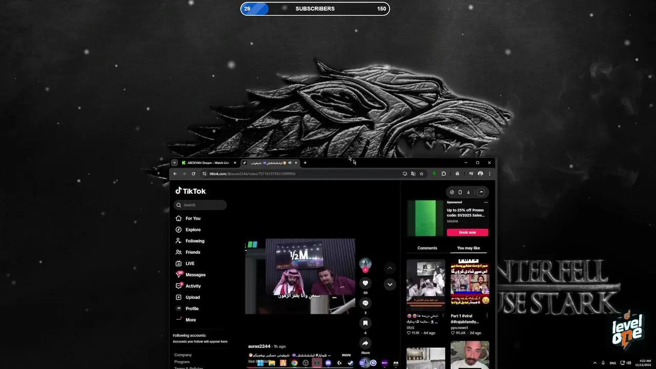The height and width of the screenshot is (369, 656).
Task: Open my TikTok Profile
Action: coord(187,309)
